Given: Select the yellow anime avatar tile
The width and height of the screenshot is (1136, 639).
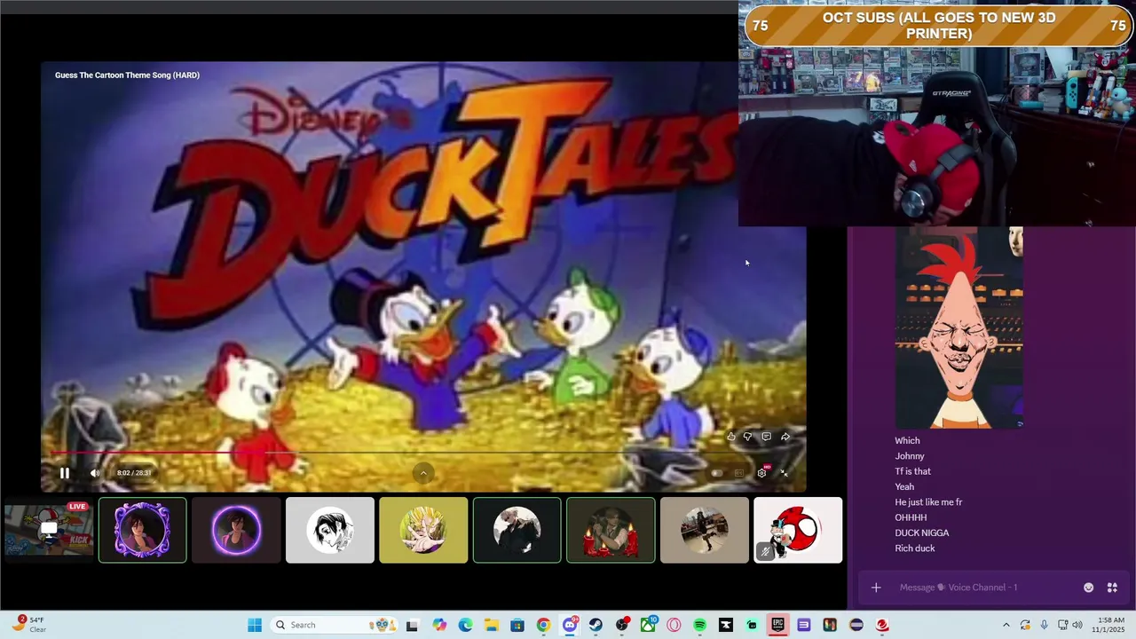Looking at the screenshot, I should (x=423, y=530).
